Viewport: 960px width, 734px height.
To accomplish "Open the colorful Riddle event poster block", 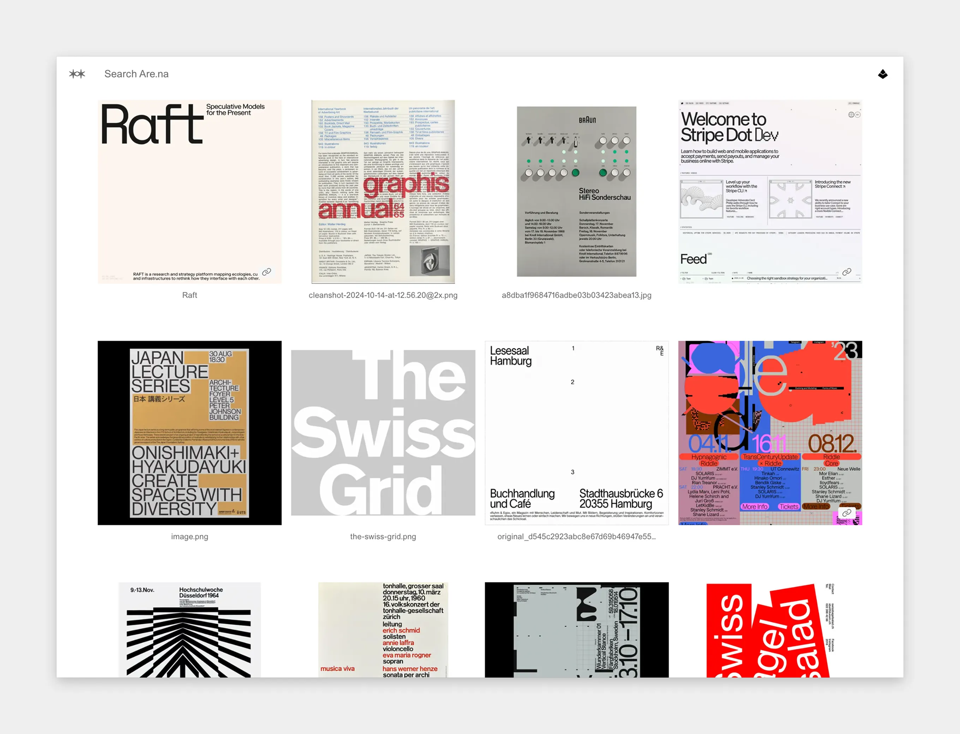I will click(770, 433).
